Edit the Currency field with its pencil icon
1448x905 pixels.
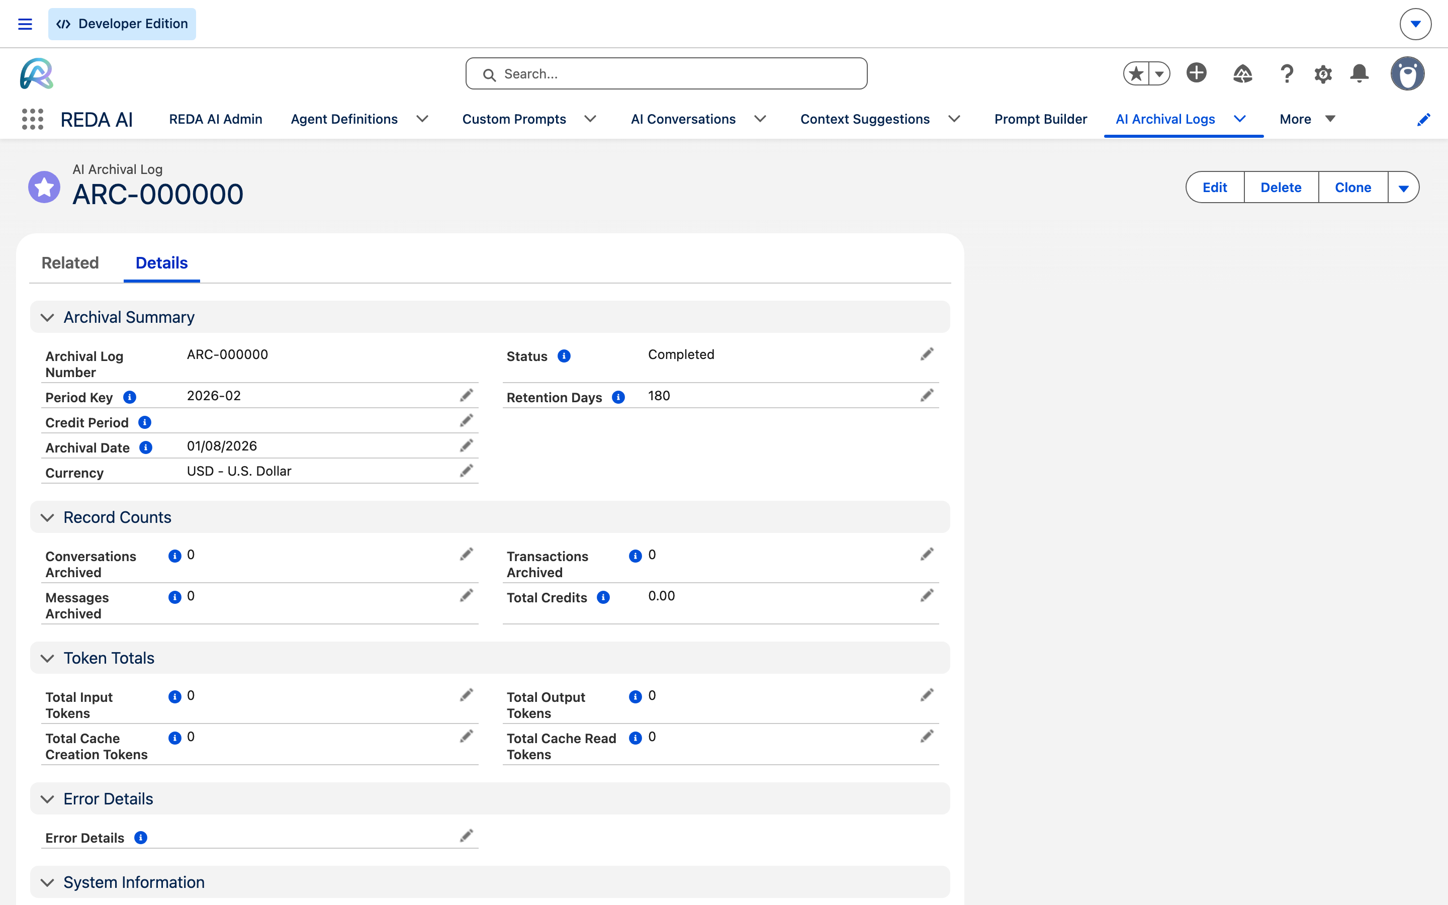pyautogui.click(x=466, y=471)
